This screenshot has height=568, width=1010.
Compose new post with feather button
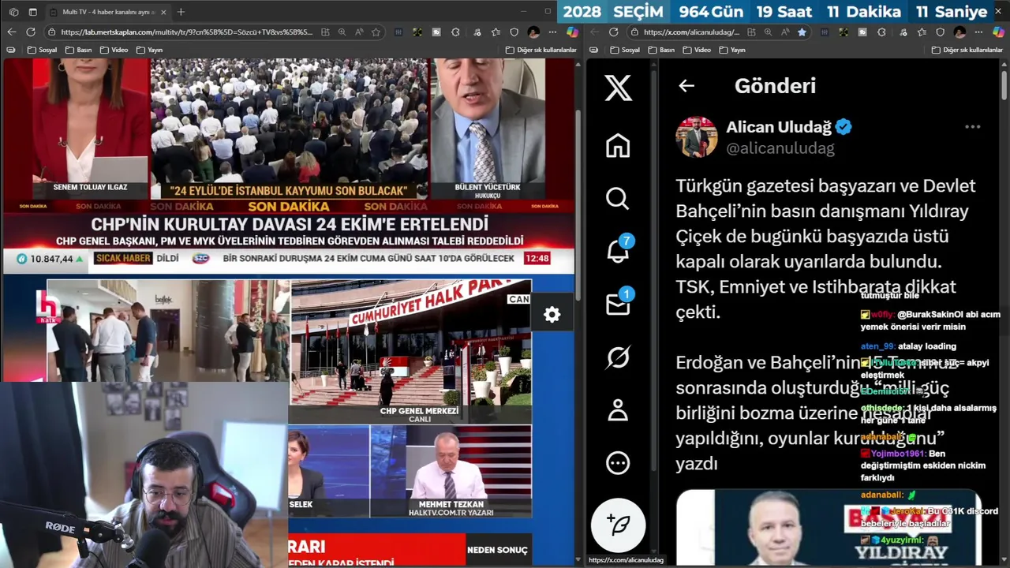619,525
